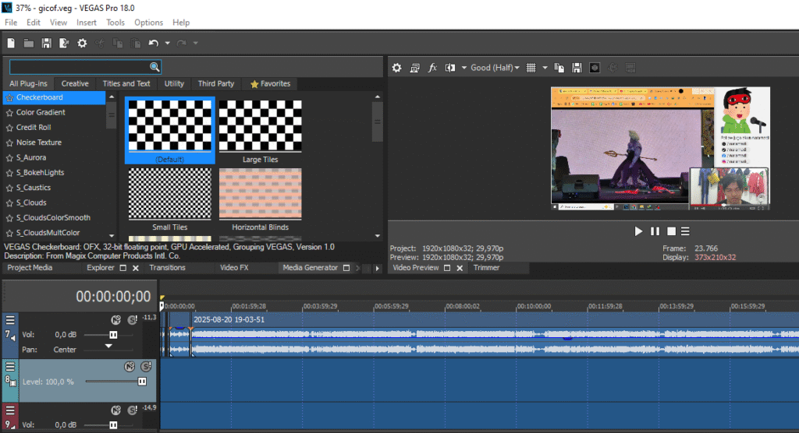Play the video preview

click(x=638, y=231)
